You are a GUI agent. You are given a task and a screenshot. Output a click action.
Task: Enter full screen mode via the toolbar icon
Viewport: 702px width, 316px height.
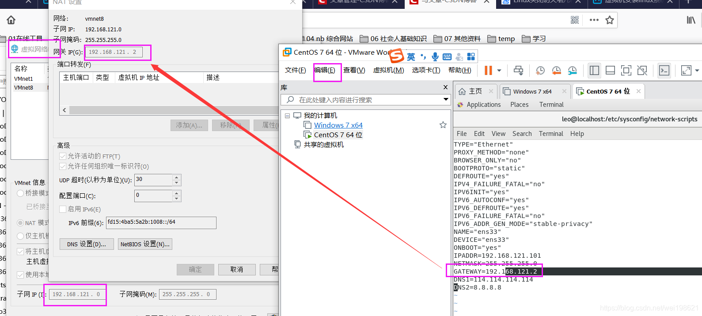(626, 70)
